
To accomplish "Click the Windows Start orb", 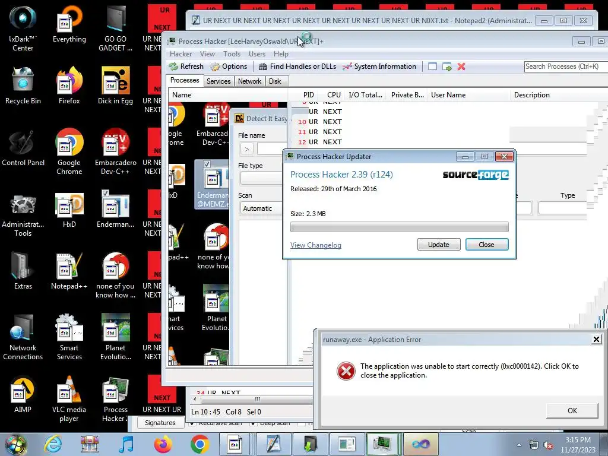I will coord(16,444).
